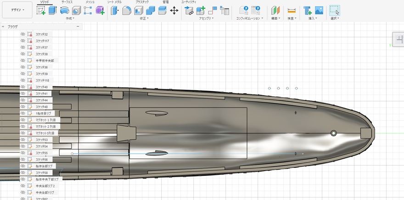Click the Create Sketch tool icon
Screen dimensions: 404x200
pos(41,10)
